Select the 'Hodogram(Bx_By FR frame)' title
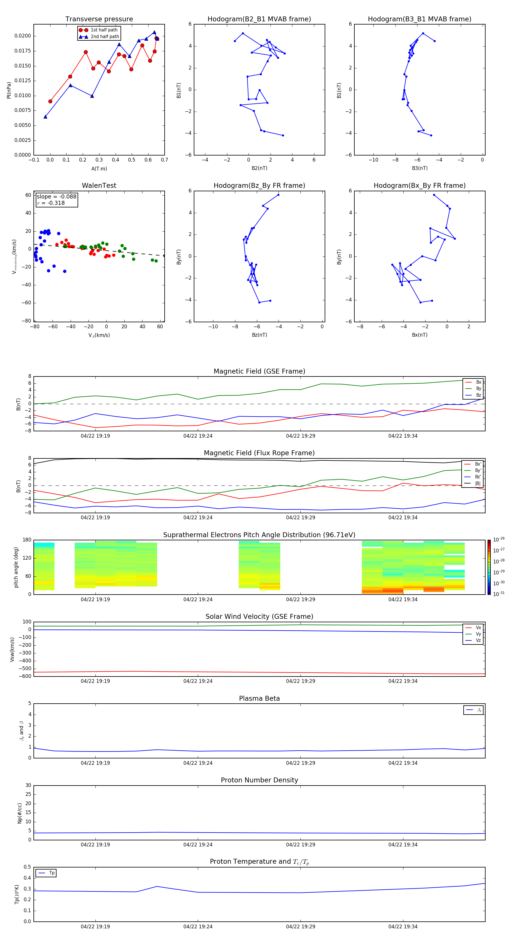519x952 pixels. (420, 185)
